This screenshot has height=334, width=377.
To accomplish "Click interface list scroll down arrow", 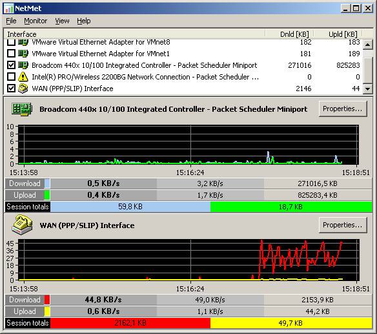I will pos(368,89).
